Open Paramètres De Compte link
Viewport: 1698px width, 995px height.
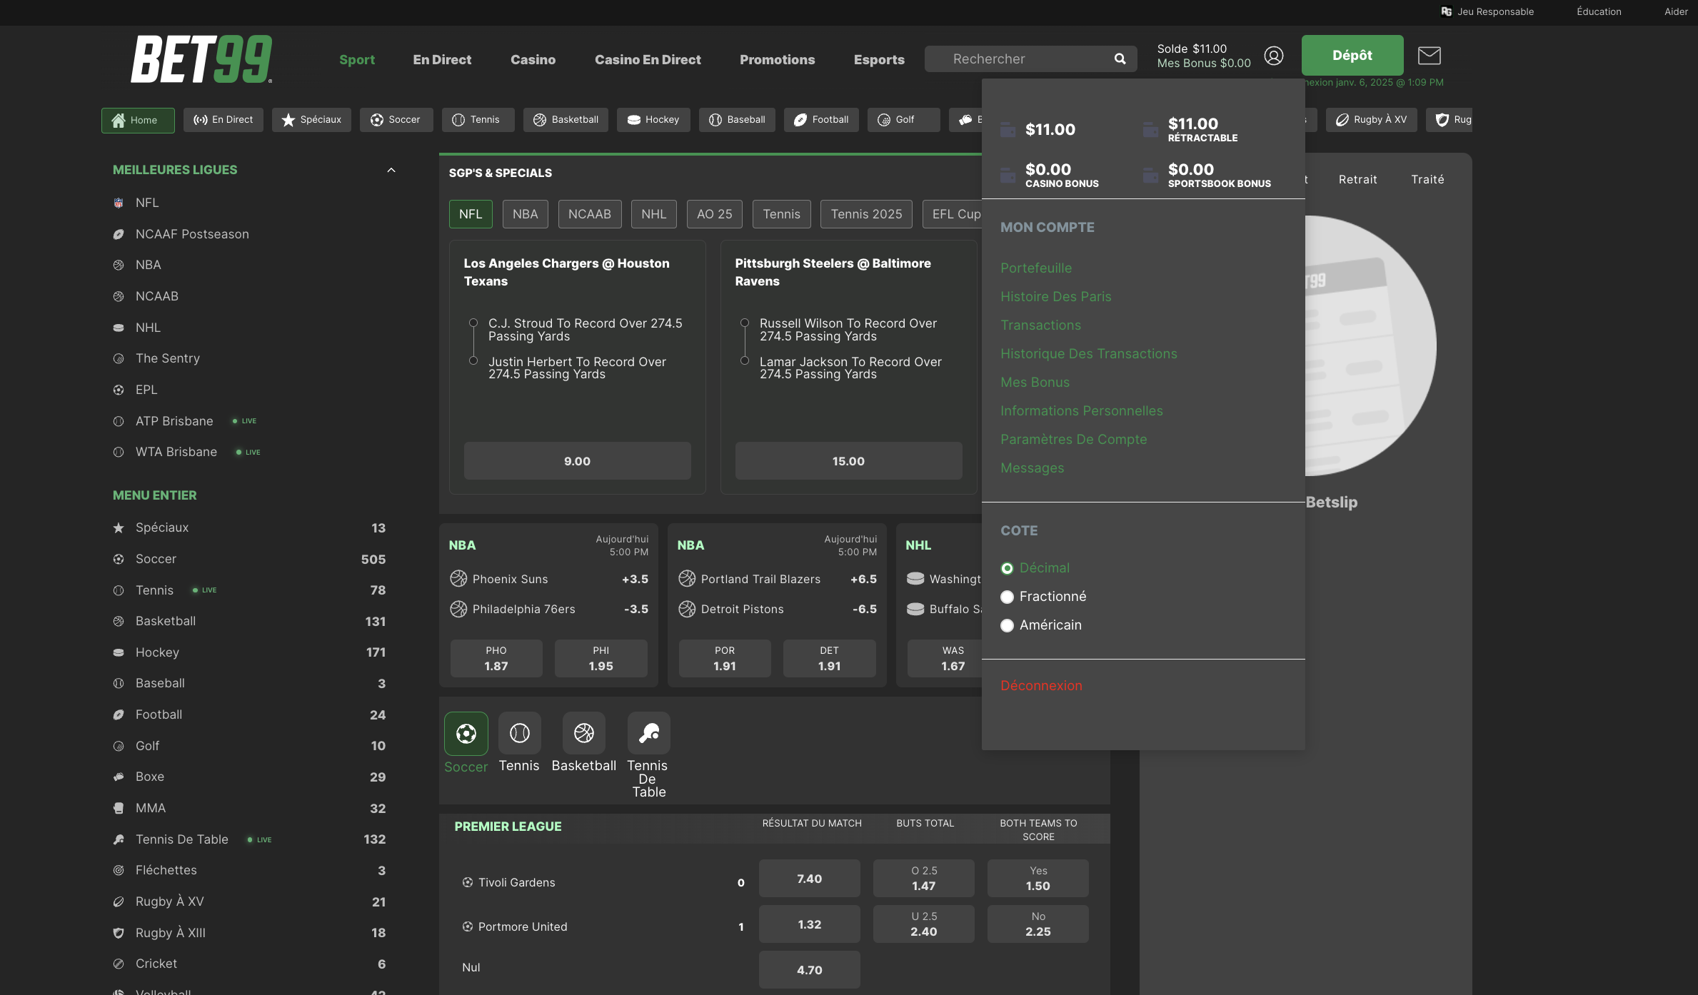[1073, 440]
